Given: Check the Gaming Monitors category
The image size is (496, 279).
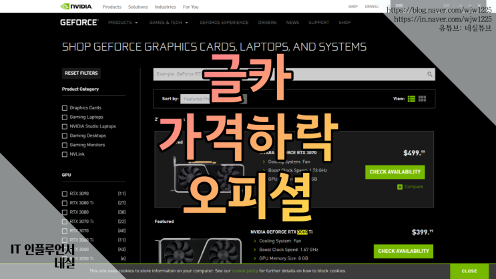Looking at the screenshot, I should coord(65,145).
